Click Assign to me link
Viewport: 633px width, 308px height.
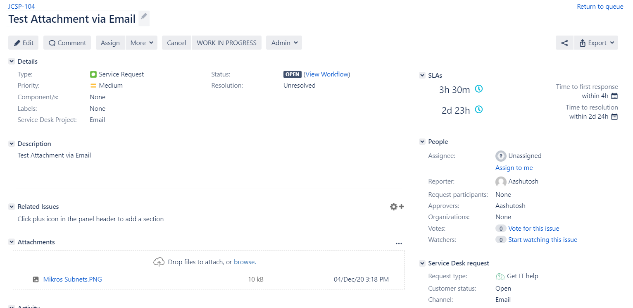[514, 168]
